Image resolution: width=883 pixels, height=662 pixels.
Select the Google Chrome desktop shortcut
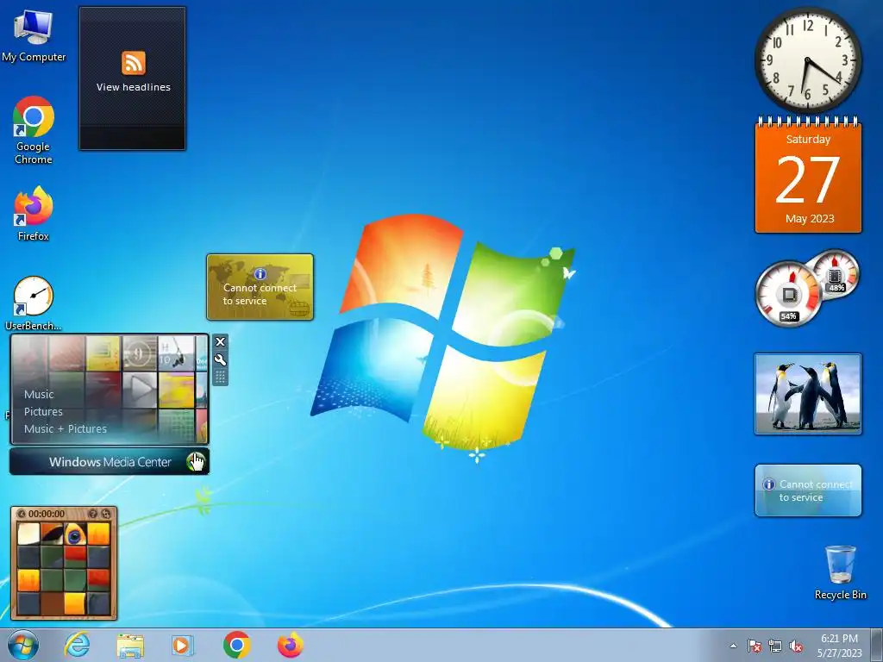[x=34, y=130]
